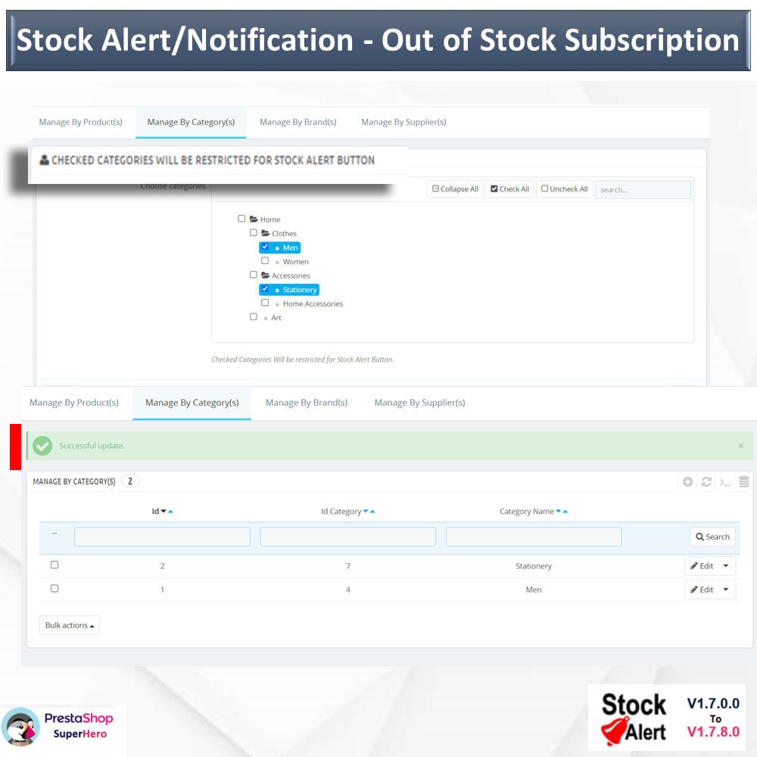The image size is (757, 757).
Task: Open dropdown arrow next to Men Edit
Action: click(726, 590)
